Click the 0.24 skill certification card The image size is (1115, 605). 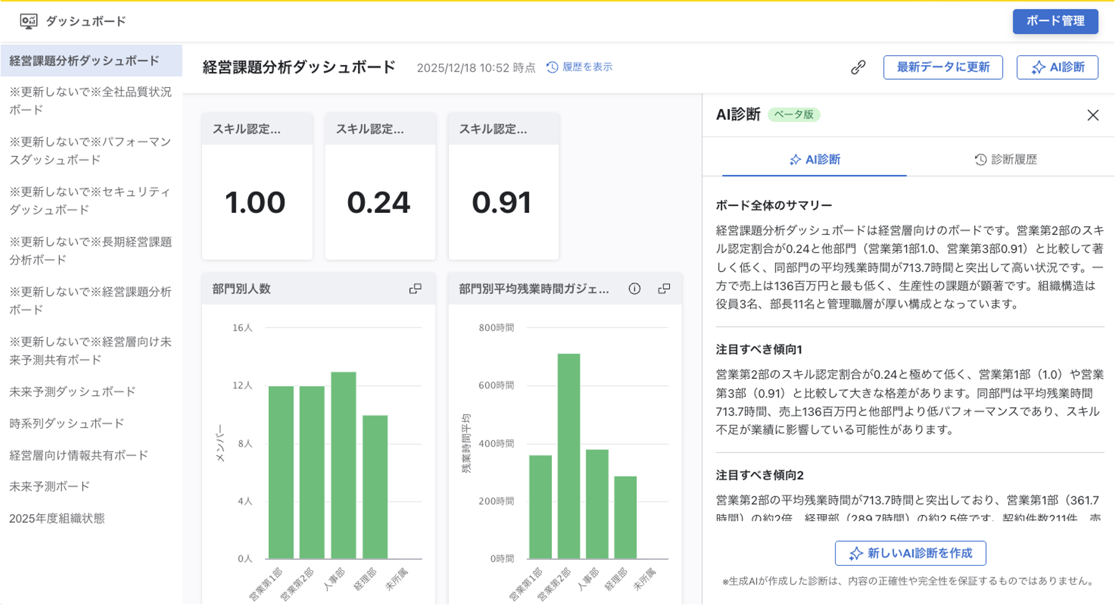[379, 202]
